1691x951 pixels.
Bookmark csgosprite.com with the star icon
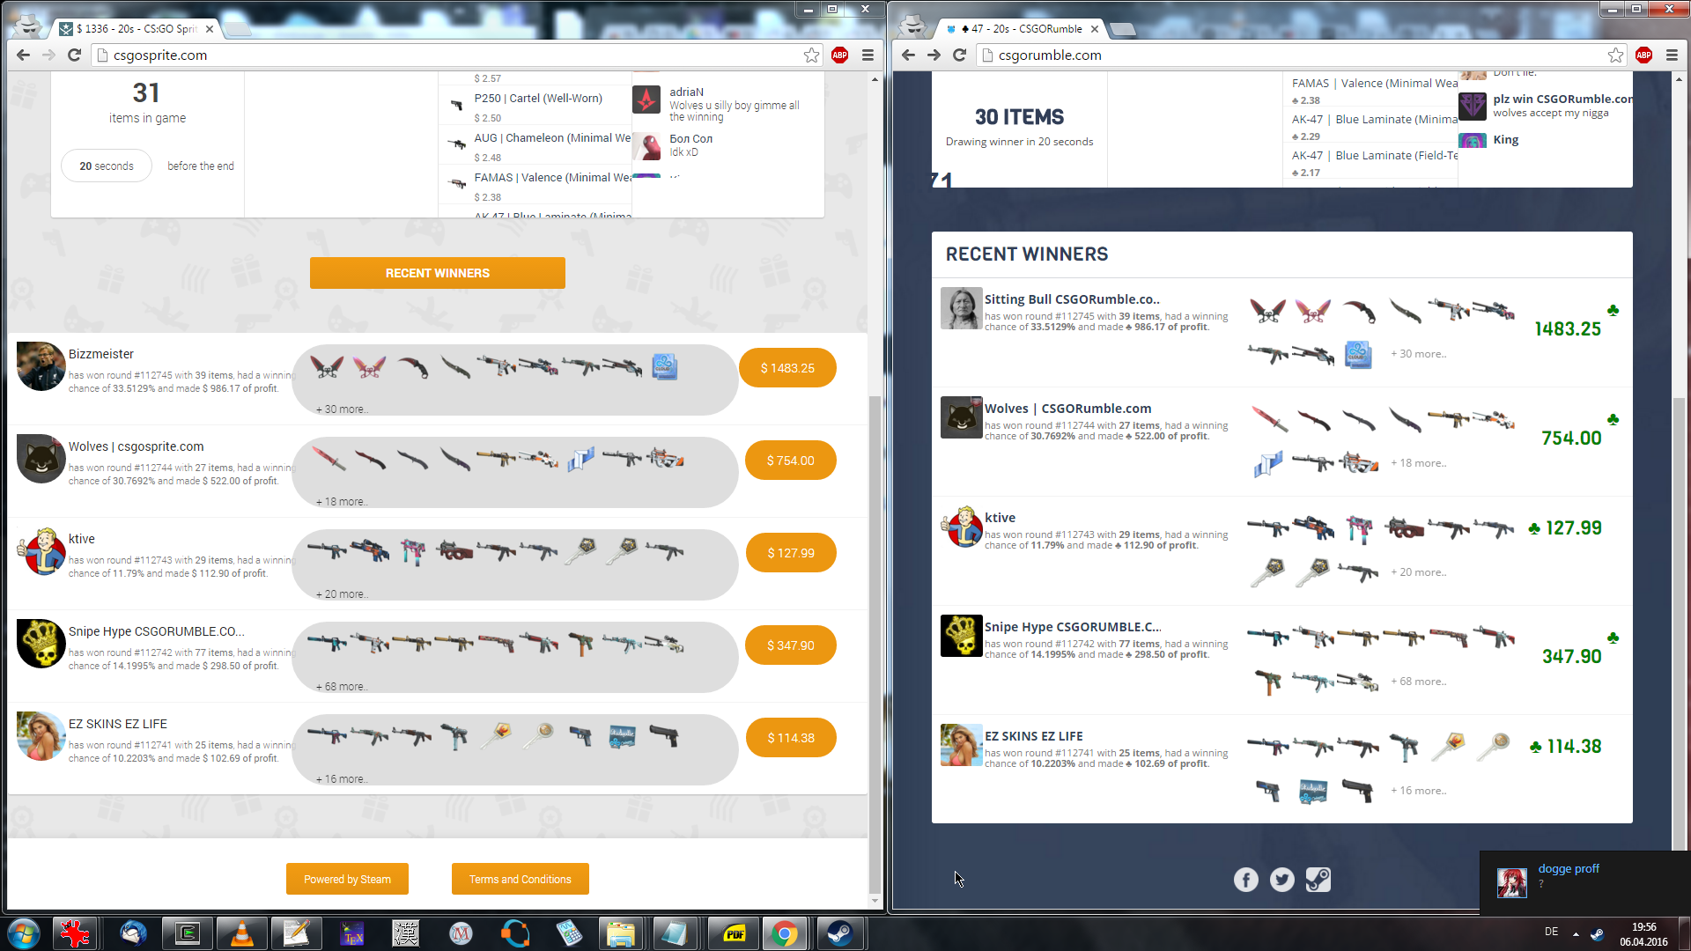point(811,55)
